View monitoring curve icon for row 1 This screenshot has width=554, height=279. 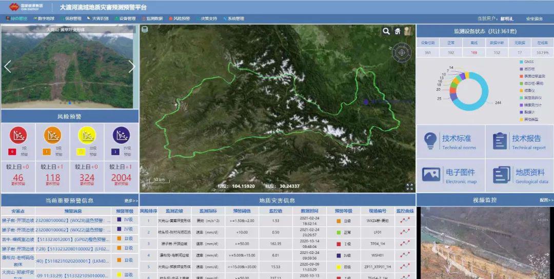[405, 221]
